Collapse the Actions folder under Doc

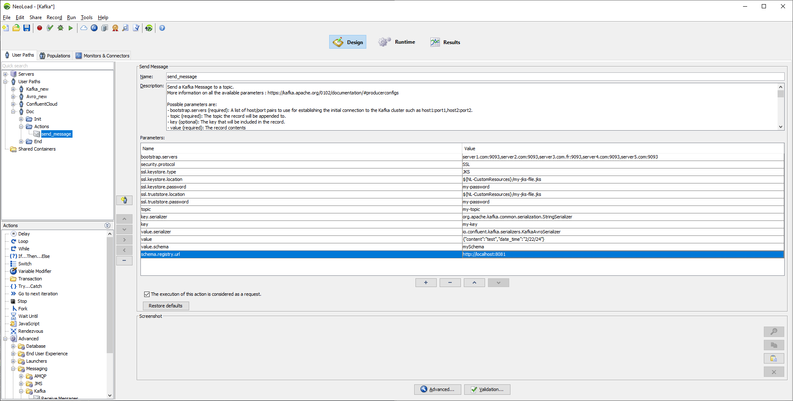tap(21, 126)
